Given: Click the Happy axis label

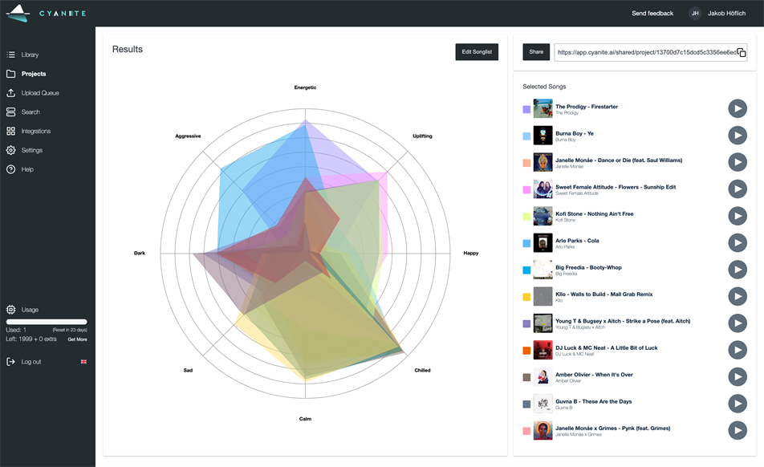Looking at the screenshot, I should pyautogui.click(x=470, y=254).
